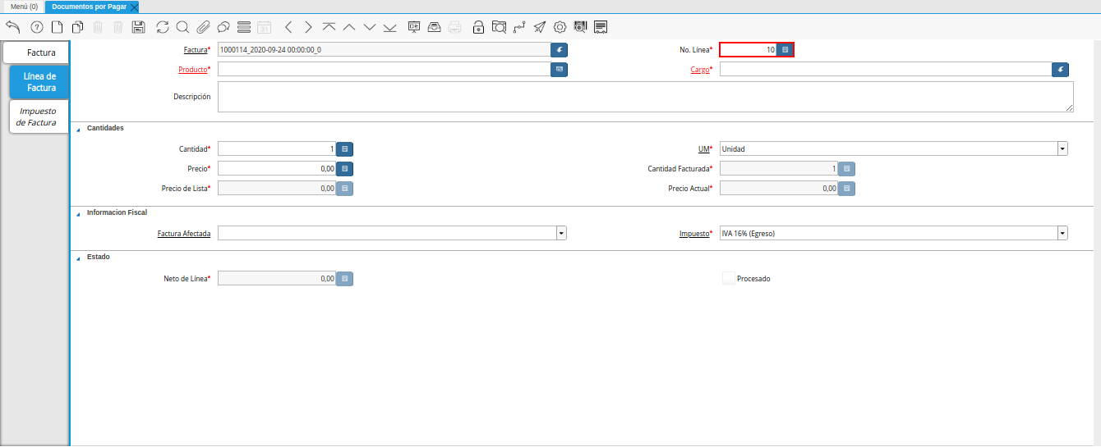Click the calendar history icon

coord(265,26)
